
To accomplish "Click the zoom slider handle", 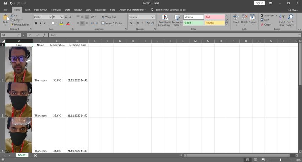I will tap(281, 160).
